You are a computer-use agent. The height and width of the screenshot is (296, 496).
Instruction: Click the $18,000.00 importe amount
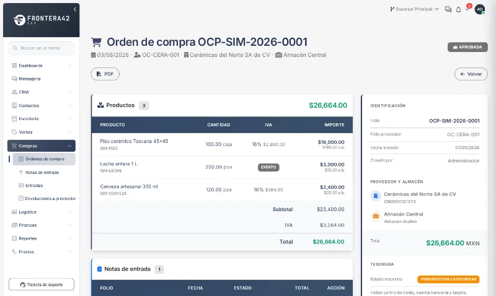click(331, 142)
